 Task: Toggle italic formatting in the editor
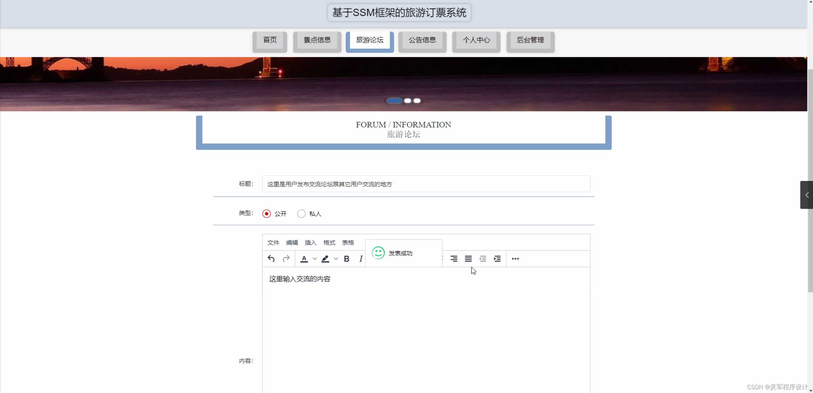coord(361,259)
